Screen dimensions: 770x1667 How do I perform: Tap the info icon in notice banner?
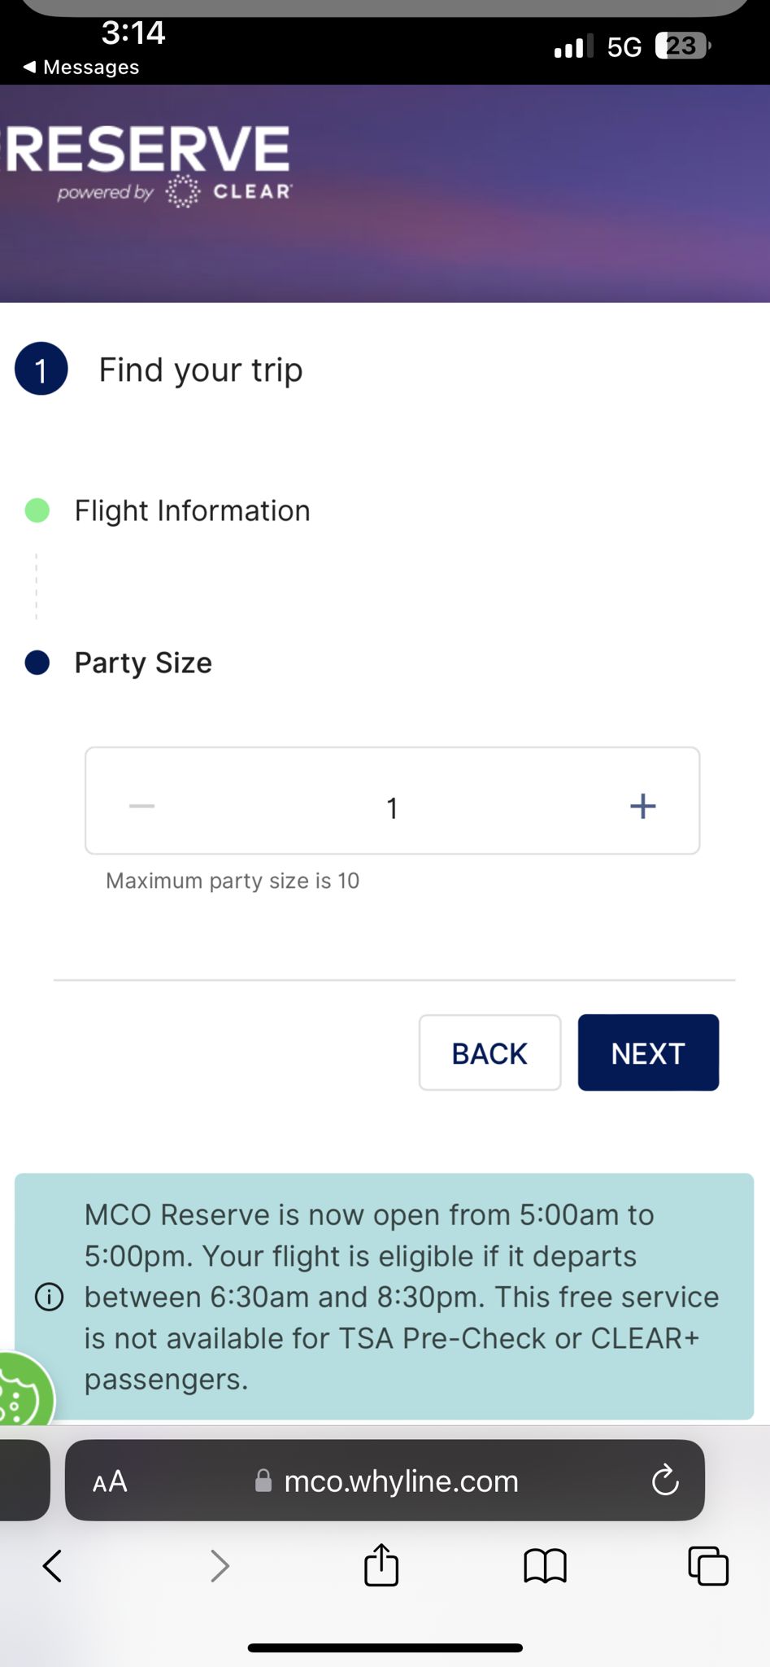coord(49,1297)
